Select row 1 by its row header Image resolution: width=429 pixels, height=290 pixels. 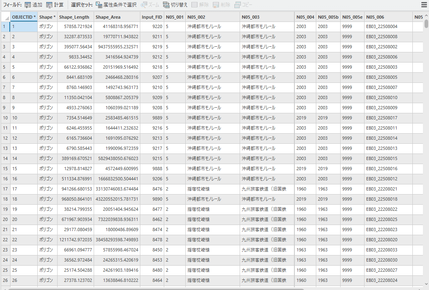point(5,26)
